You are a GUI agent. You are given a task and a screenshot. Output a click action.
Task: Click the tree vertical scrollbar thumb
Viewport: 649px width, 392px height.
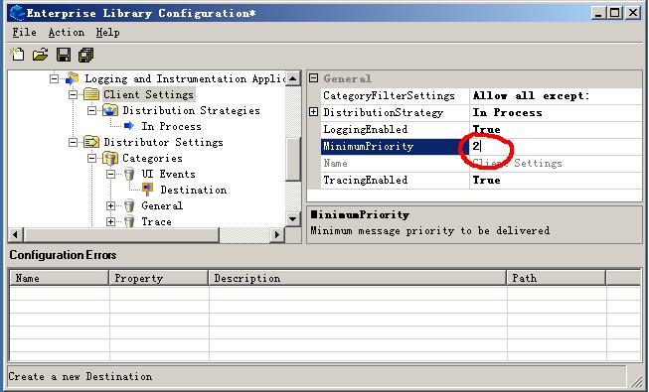[293, 159]
